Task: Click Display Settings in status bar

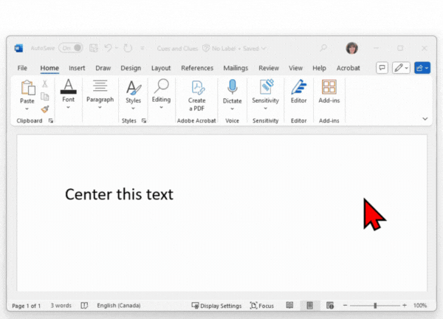Action: (216, 306)
